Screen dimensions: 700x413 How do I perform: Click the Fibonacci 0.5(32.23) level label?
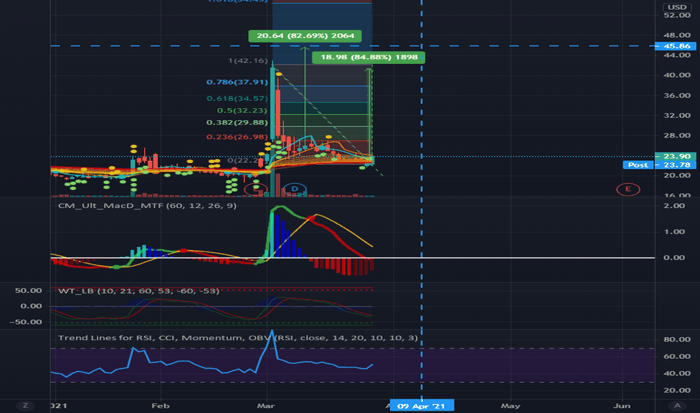tap(242, 110)
